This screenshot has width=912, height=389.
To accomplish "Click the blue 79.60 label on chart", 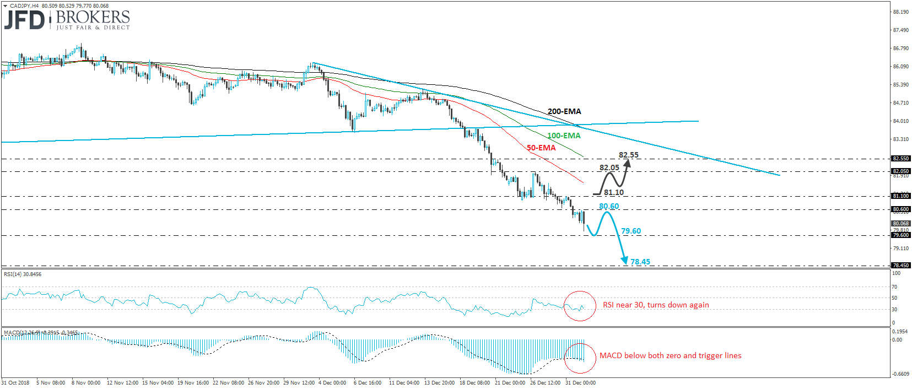I will coord(631,231).
